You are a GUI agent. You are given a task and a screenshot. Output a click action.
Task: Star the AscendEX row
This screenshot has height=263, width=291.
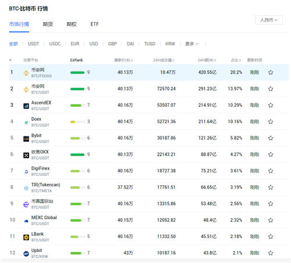(x=271, y=105)
